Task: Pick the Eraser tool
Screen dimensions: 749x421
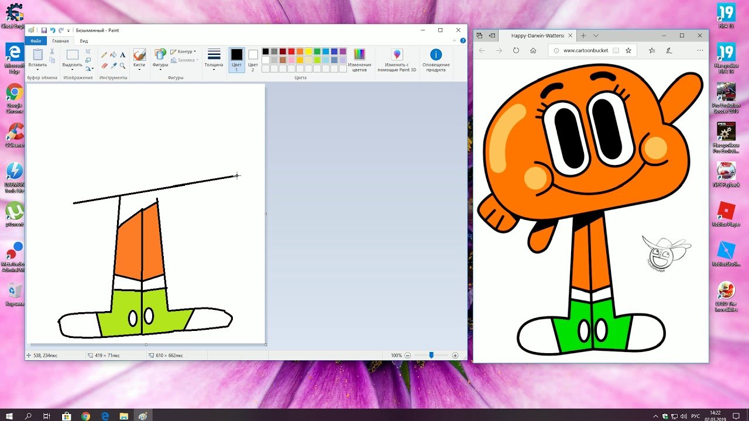Action: tap(104, 66)
